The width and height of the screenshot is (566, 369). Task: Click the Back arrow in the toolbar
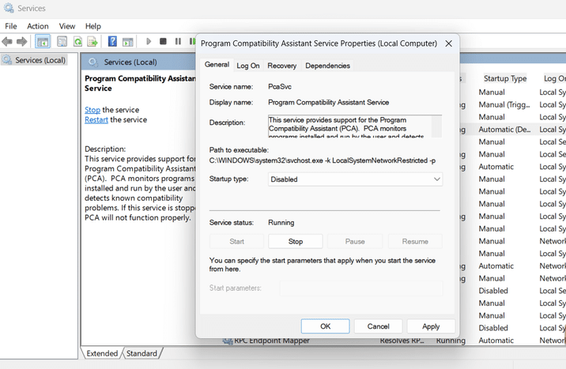[7, 42]
